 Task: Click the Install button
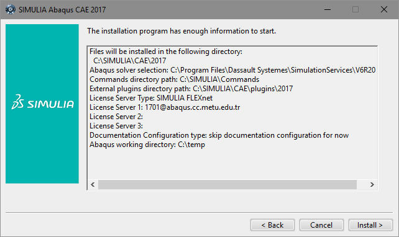[370, 225]
